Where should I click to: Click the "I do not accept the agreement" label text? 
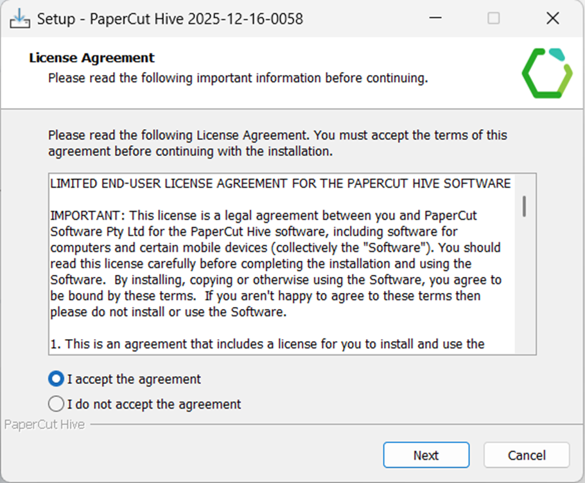click(x=154, y=404)
